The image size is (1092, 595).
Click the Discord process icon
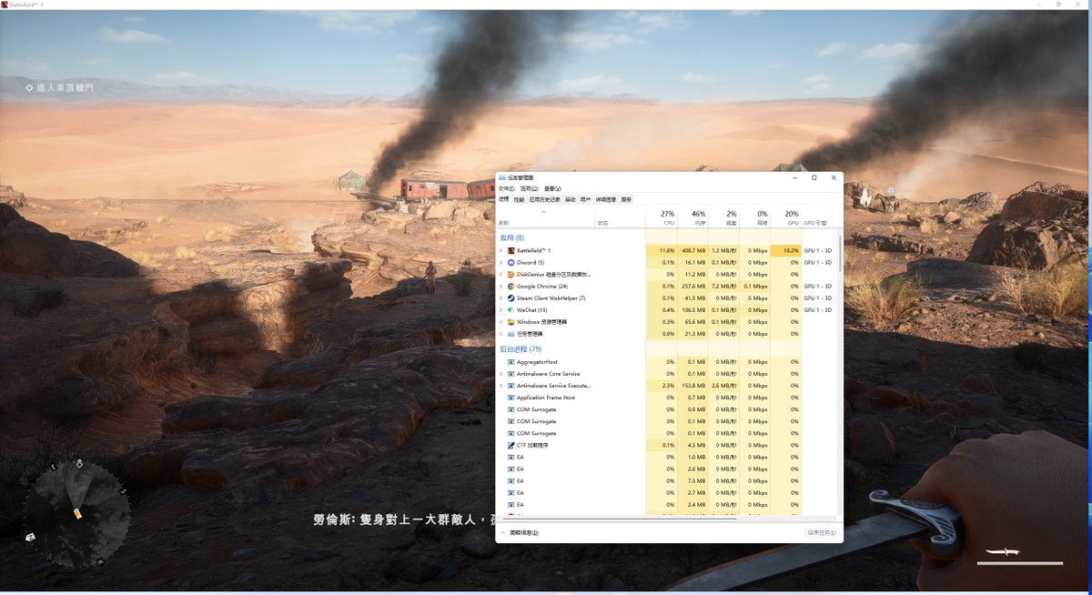pos(511,262)
